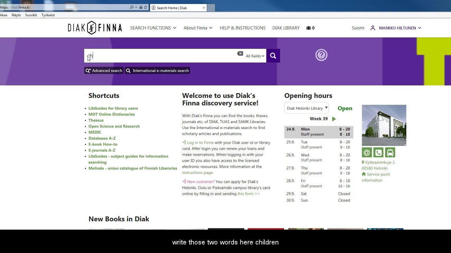Open Melinda union catalogue link
Image resolution: width=451 pixels, height=253 pixels.
coord(133,168)
